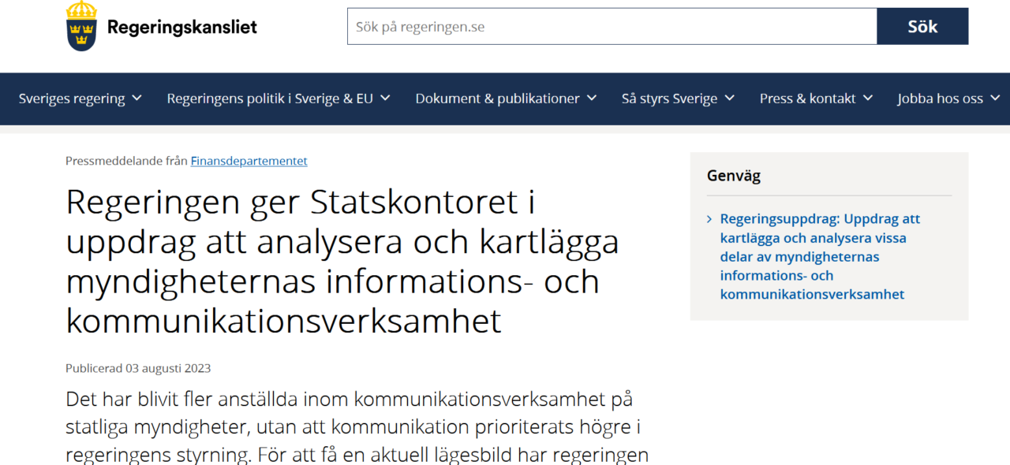1010x465 pixels.
Task: Expand the Dokument & publikationer dropdown chevron
Action: point(592,99)
